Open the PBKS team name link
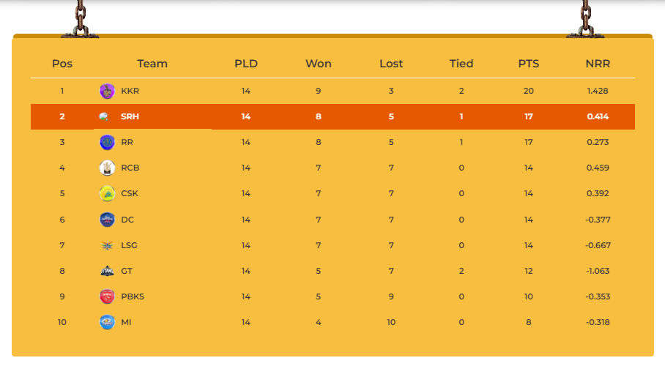 coord(133,296)
